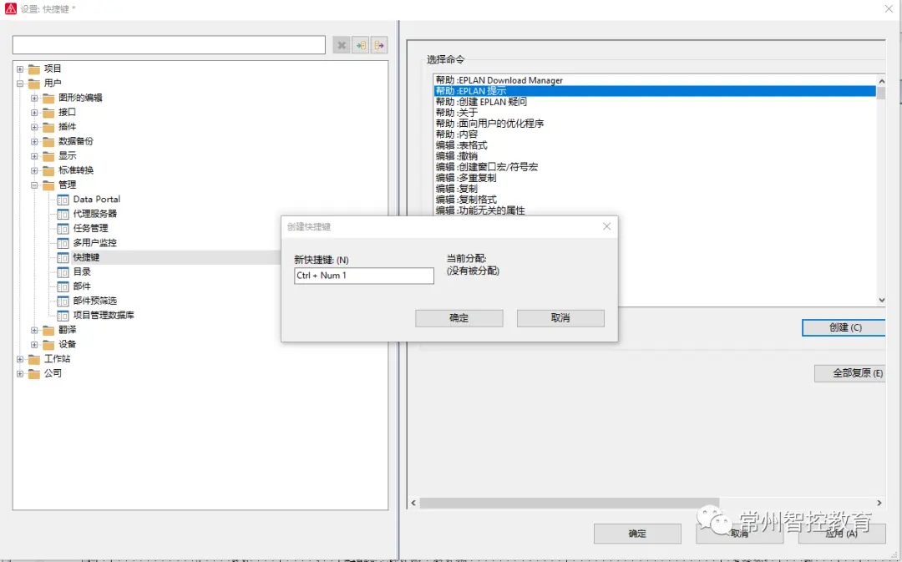
Task: Click the horizontal scrollbar's right arrow
Action: [879, 503]
